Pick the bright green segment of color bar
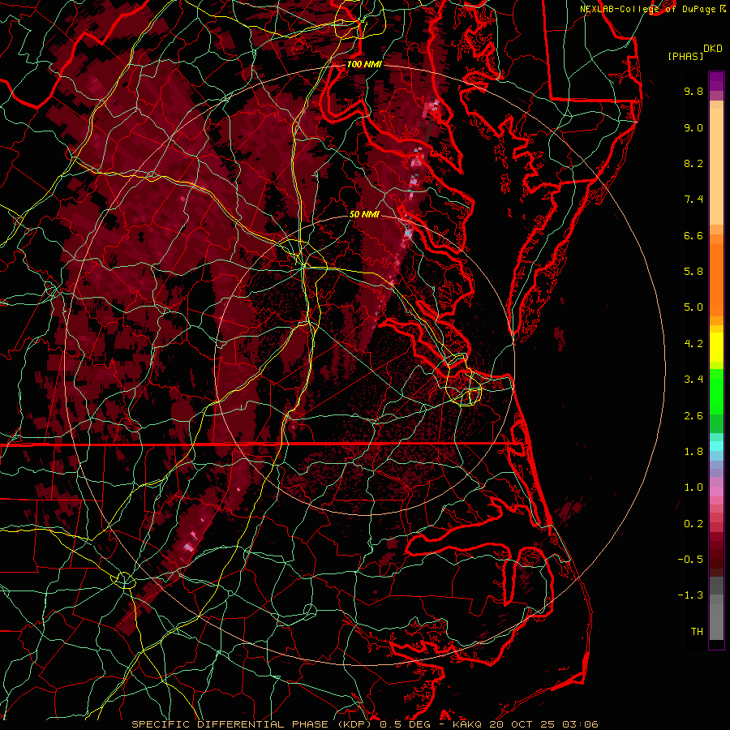This screenshot has height=730, width=730. click(x=716, y=391)
